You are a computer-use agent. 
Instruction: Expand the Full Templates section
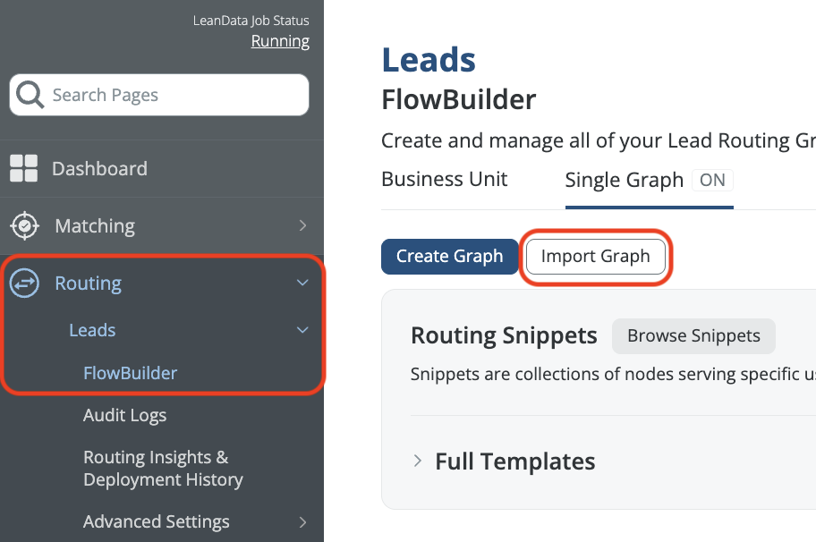point(418,462)
